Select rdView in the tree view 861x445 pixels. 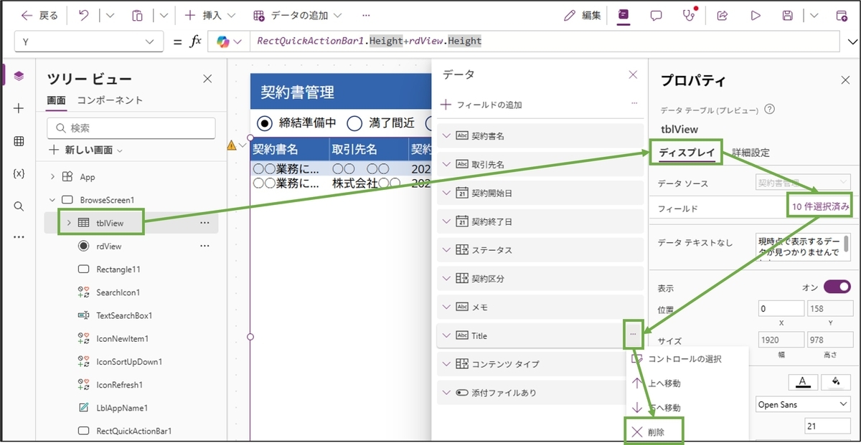click(x=108, y=246)
